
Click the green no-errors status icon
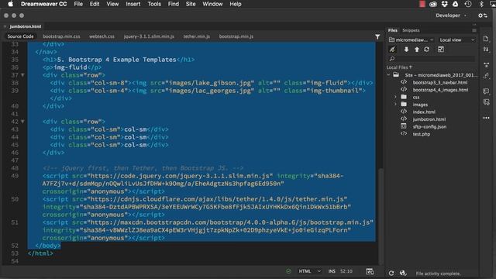(x=288, y=271)
